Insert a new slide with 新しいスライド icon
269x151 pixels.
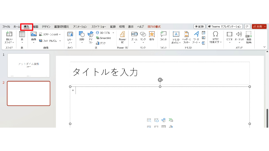[9, 34]
